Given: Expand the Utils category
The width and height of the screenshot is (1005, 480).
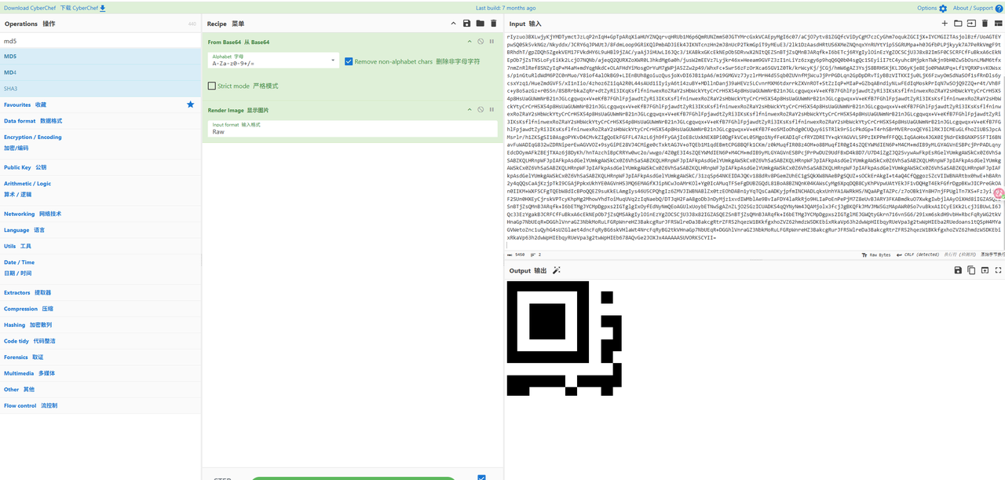Looking at the screenshot, I should coord(100,246).
